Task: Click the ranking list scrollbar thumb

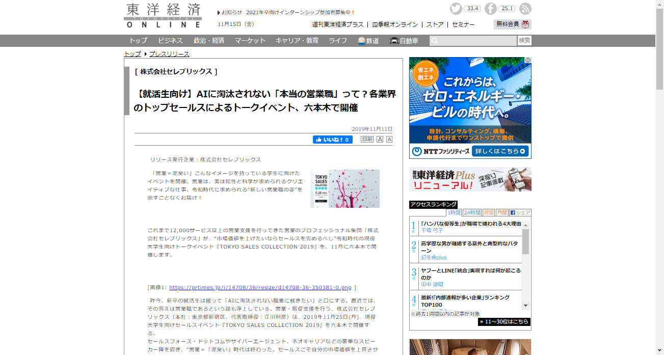Action: 525,241
